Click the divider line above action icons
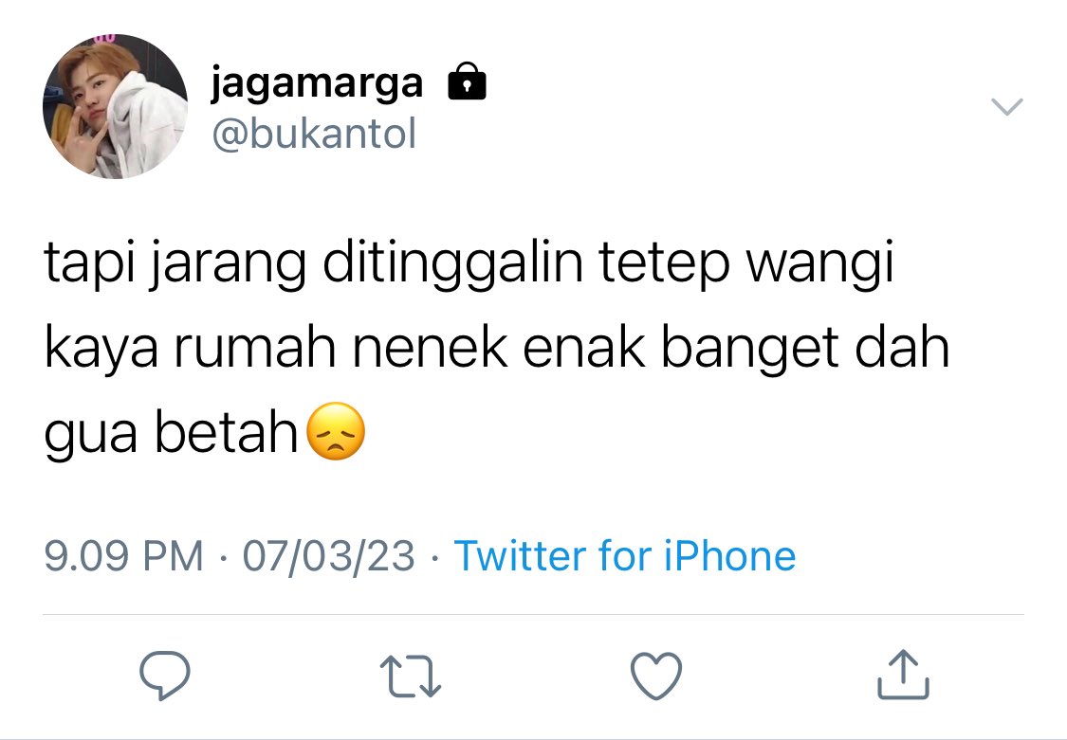The width and height of the screenshot is (1067, 740). 533,615
